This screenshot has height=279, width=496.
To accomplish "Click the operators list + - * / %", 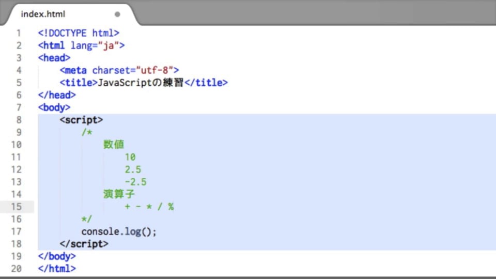I will click(x=149, y=207).
